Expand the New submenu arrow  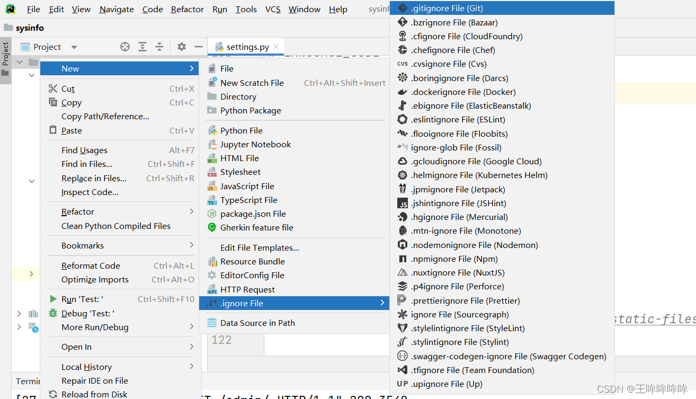point(191,68)
